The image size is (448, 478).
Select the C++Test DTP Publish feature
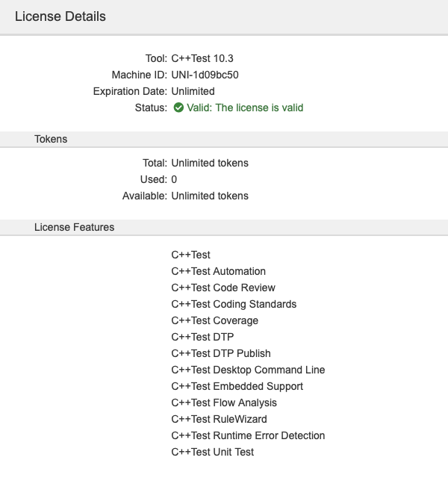pyautogui.click(x=221, y=353)
